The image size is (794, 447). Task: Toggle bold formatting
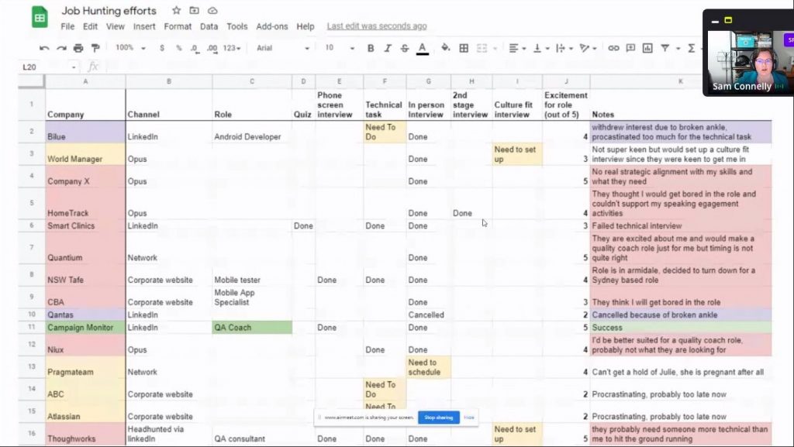pyautogui.click(x=371, y=48)
